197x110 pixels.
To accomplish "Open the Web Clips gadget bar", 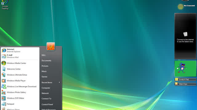I will pyautogui.click(x=185, y=84).
